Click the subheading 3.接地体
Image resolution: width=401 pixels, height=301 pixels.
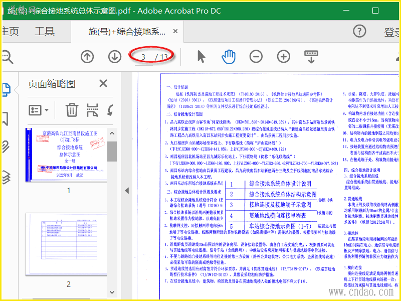[351, 233]
